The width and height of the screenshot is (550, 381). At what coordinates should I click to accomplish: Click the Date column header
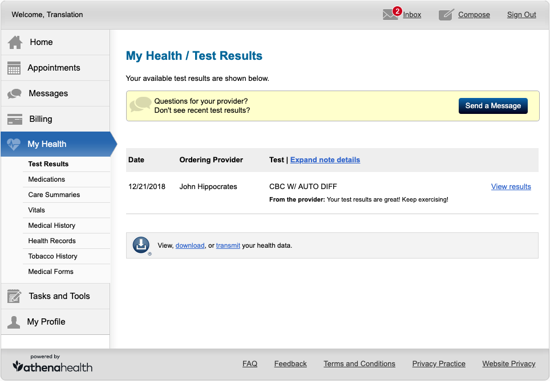coord(136,160)
